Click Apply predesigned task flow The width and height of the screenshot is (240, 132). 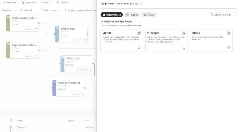click(x=80, y=10)
